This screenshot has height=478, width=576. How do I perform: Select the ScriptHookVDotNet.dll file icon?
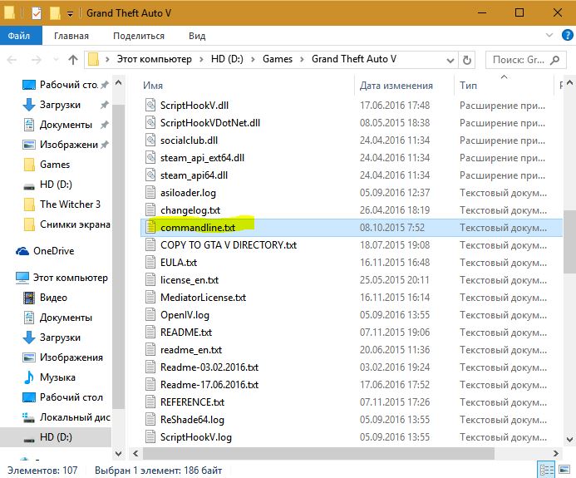150,122
